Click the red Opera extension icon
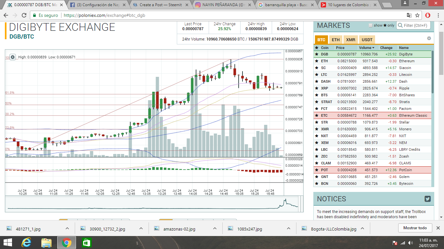Image resolution: width=444 pixels, height=249 pixels. pos(428,15)
